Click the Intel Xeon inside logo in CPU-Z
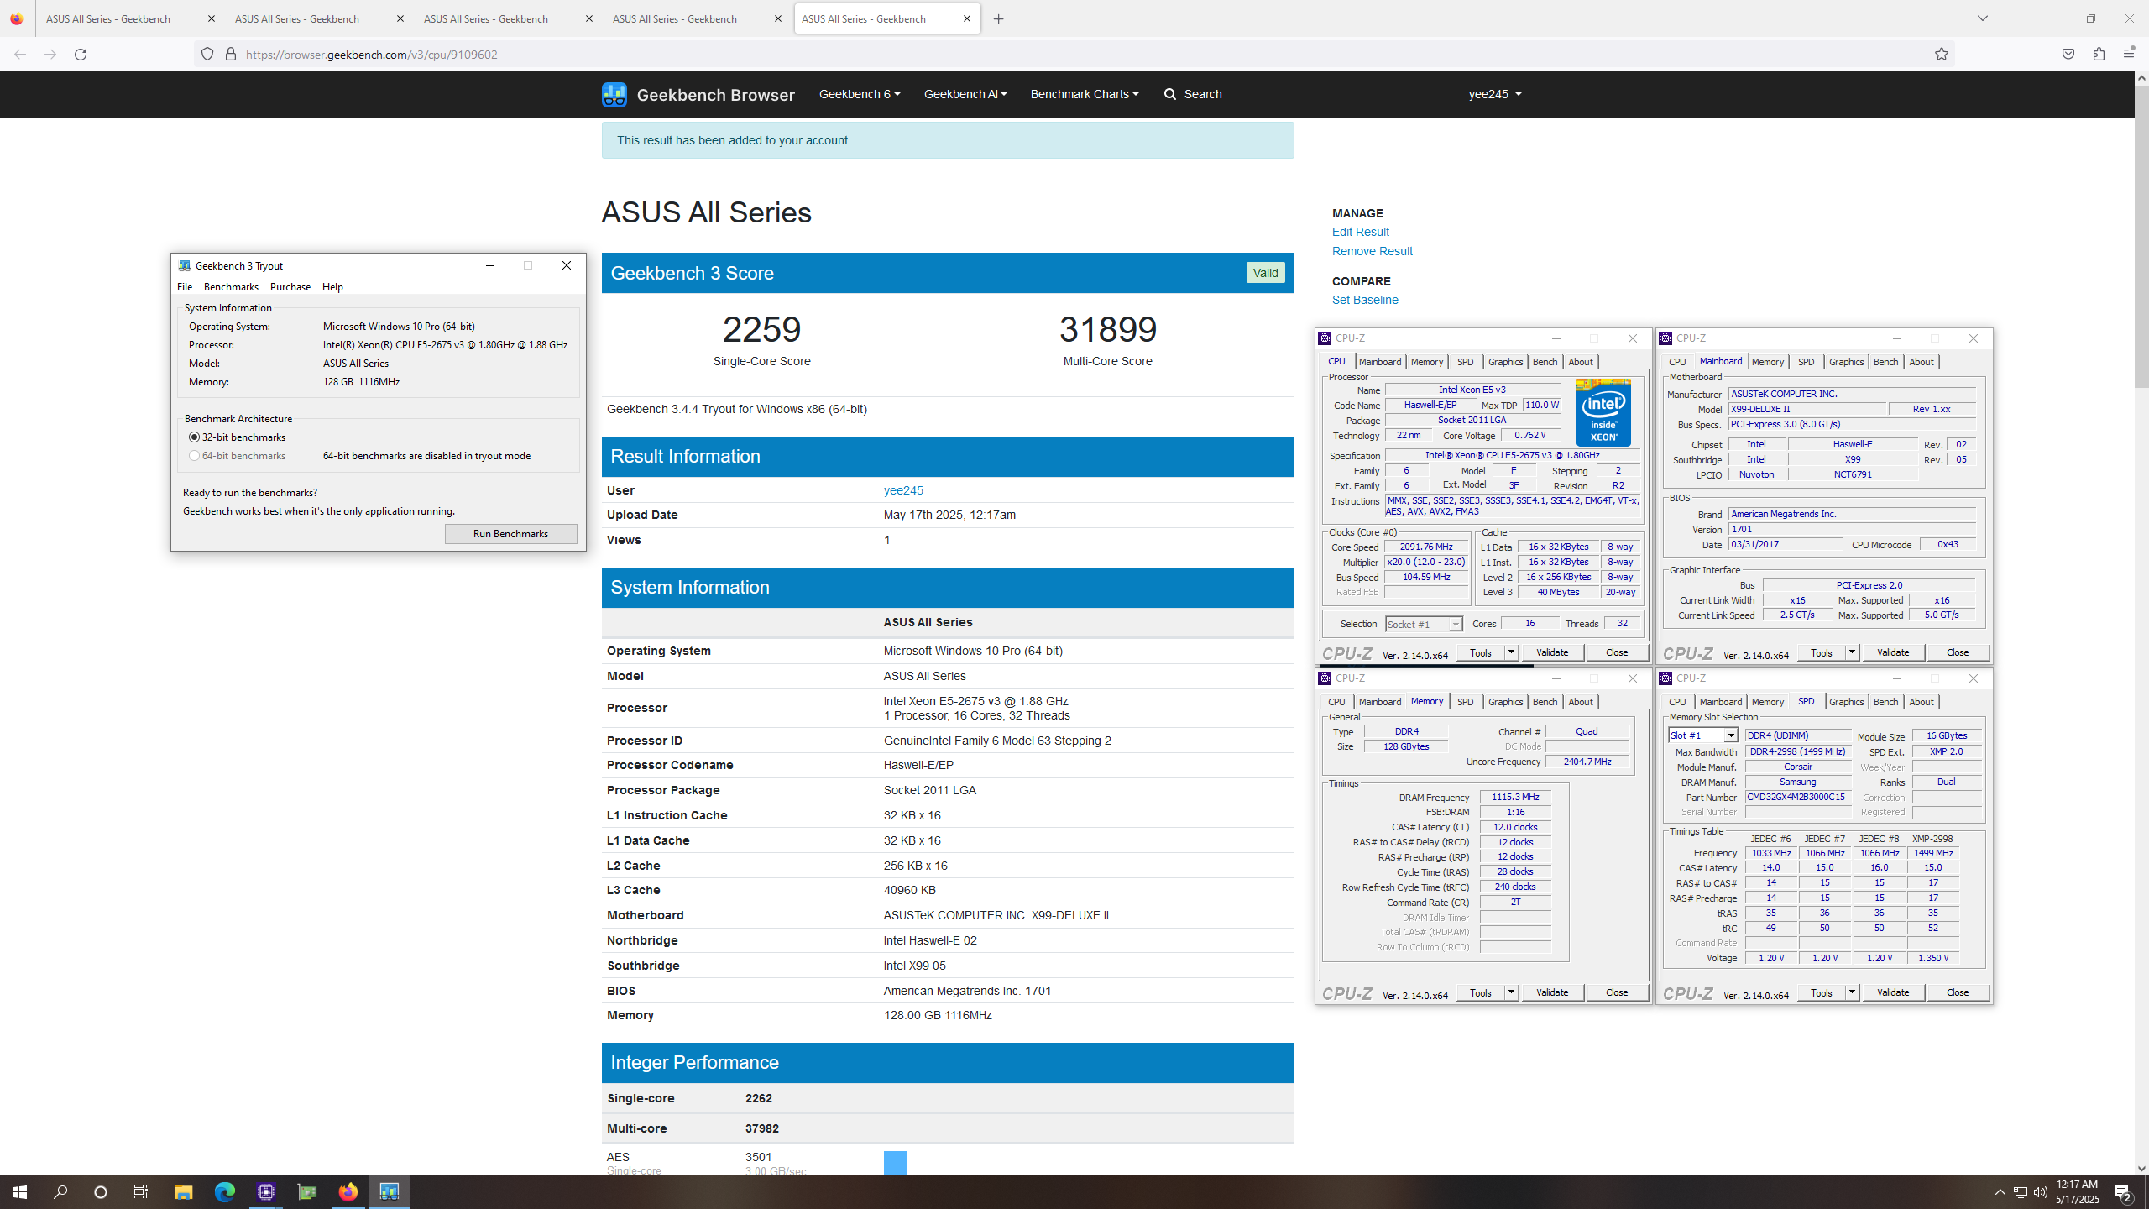The width and height of the screenshot is (2149, 1209). click(x=1603, y=412)
